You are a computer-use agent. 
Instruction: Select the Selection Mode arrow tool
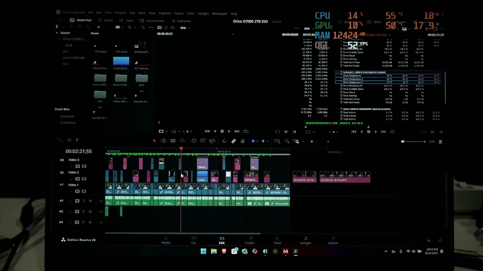(154, 141)
